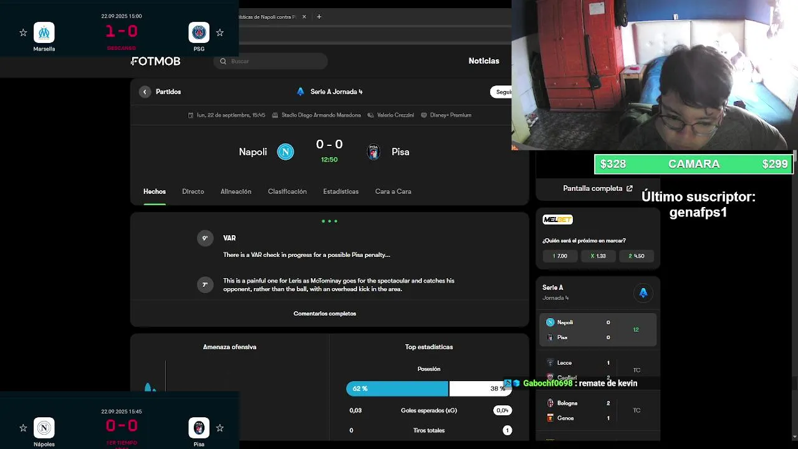Click the Amenaza ofensiva chart heading
798x449 pixels.
229,347
